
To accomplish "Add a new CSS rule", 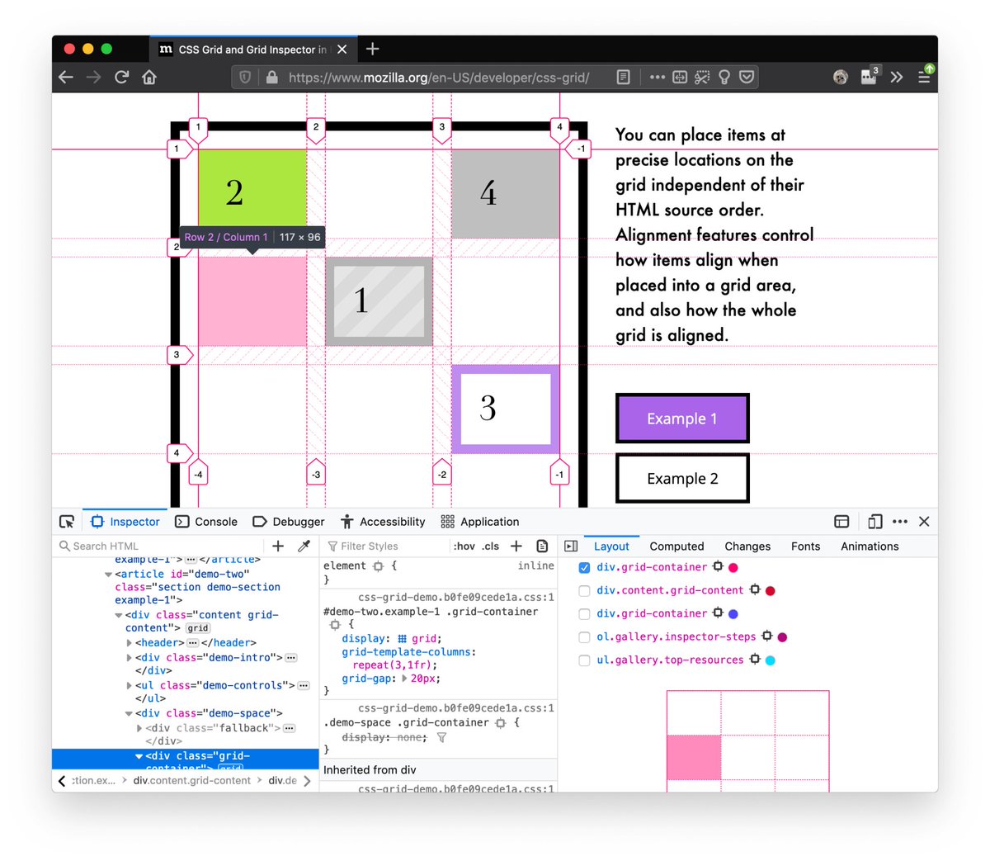I will pos(516,546).
